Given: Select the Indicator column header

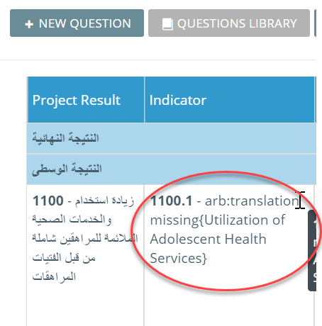Looking at the screenshot, I should pos(229,100).
